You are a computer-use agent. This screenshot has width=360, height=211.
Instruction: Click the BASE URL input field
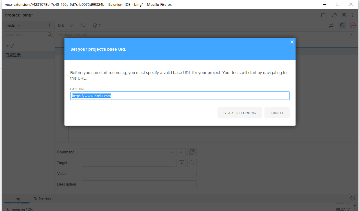tap(180, 96)
